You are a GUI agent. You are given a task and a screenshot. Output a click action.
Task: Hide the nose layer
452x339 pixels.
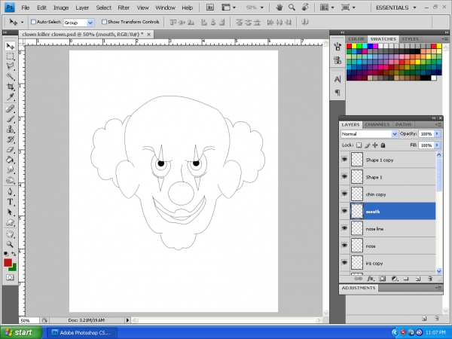(344, 246)
